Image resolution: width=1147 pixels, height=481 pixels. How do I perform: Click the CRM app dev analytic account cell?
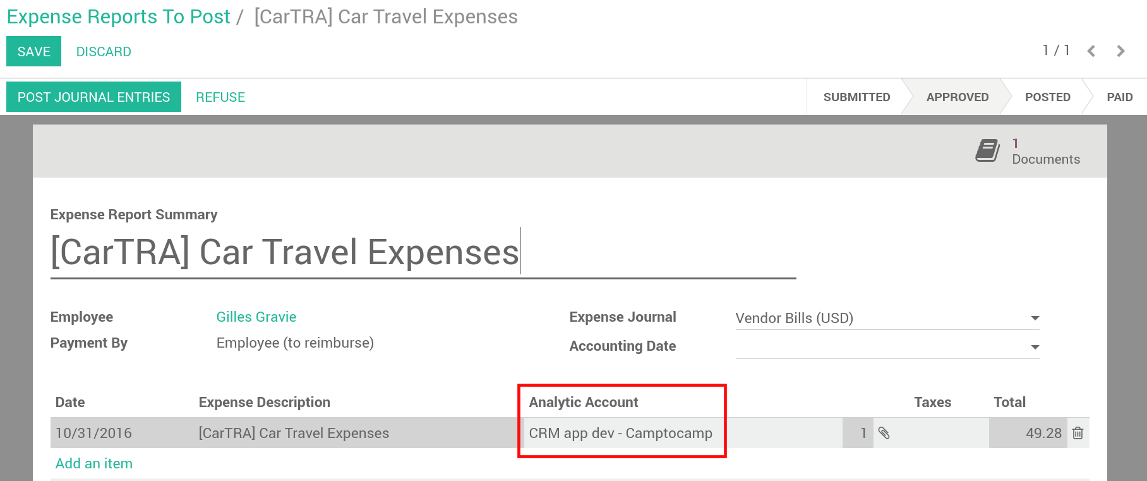click(x=620, y=433)
